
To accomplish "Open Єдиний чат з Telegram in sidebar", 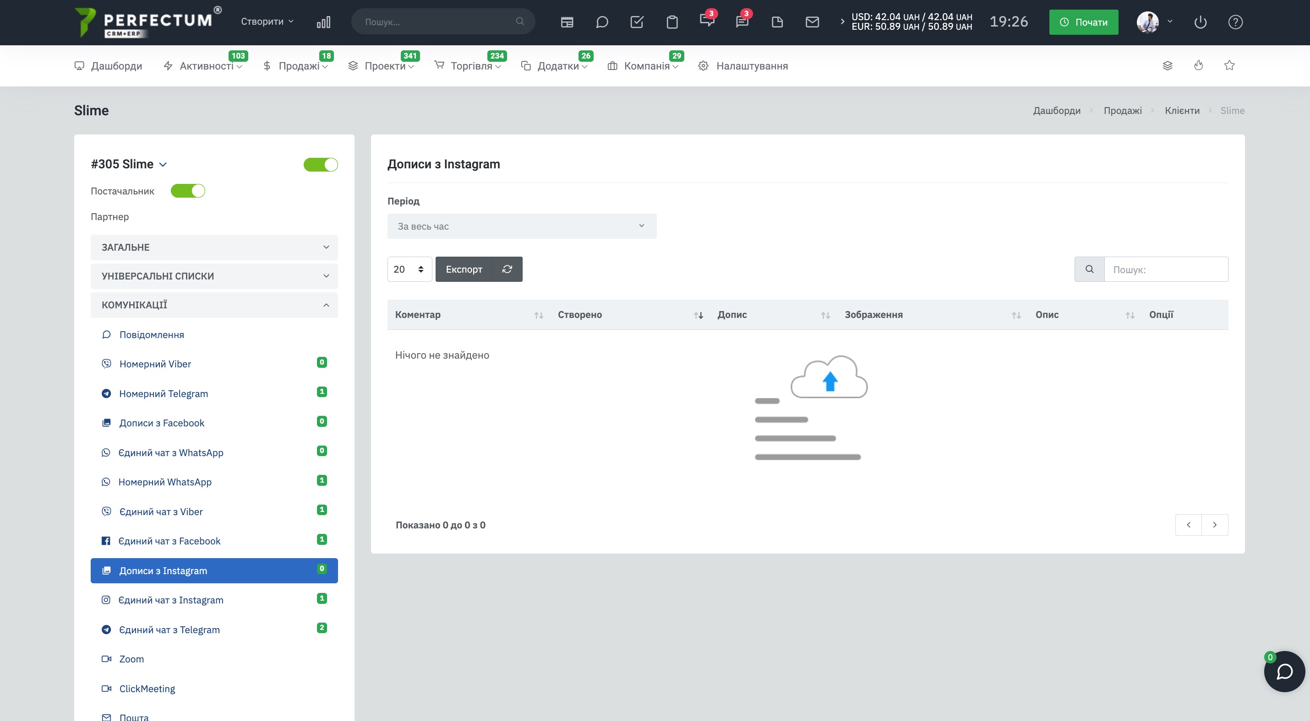I will 214,630.
